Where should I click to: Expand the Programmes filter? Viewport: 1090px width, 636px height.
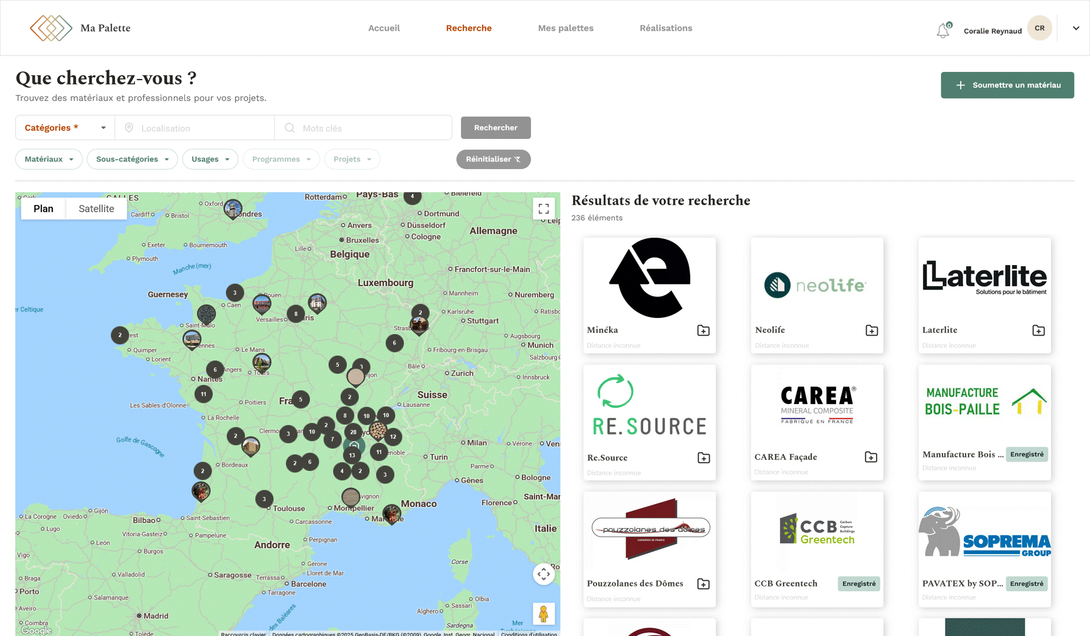pyautogui.click(x=281, y=159)
